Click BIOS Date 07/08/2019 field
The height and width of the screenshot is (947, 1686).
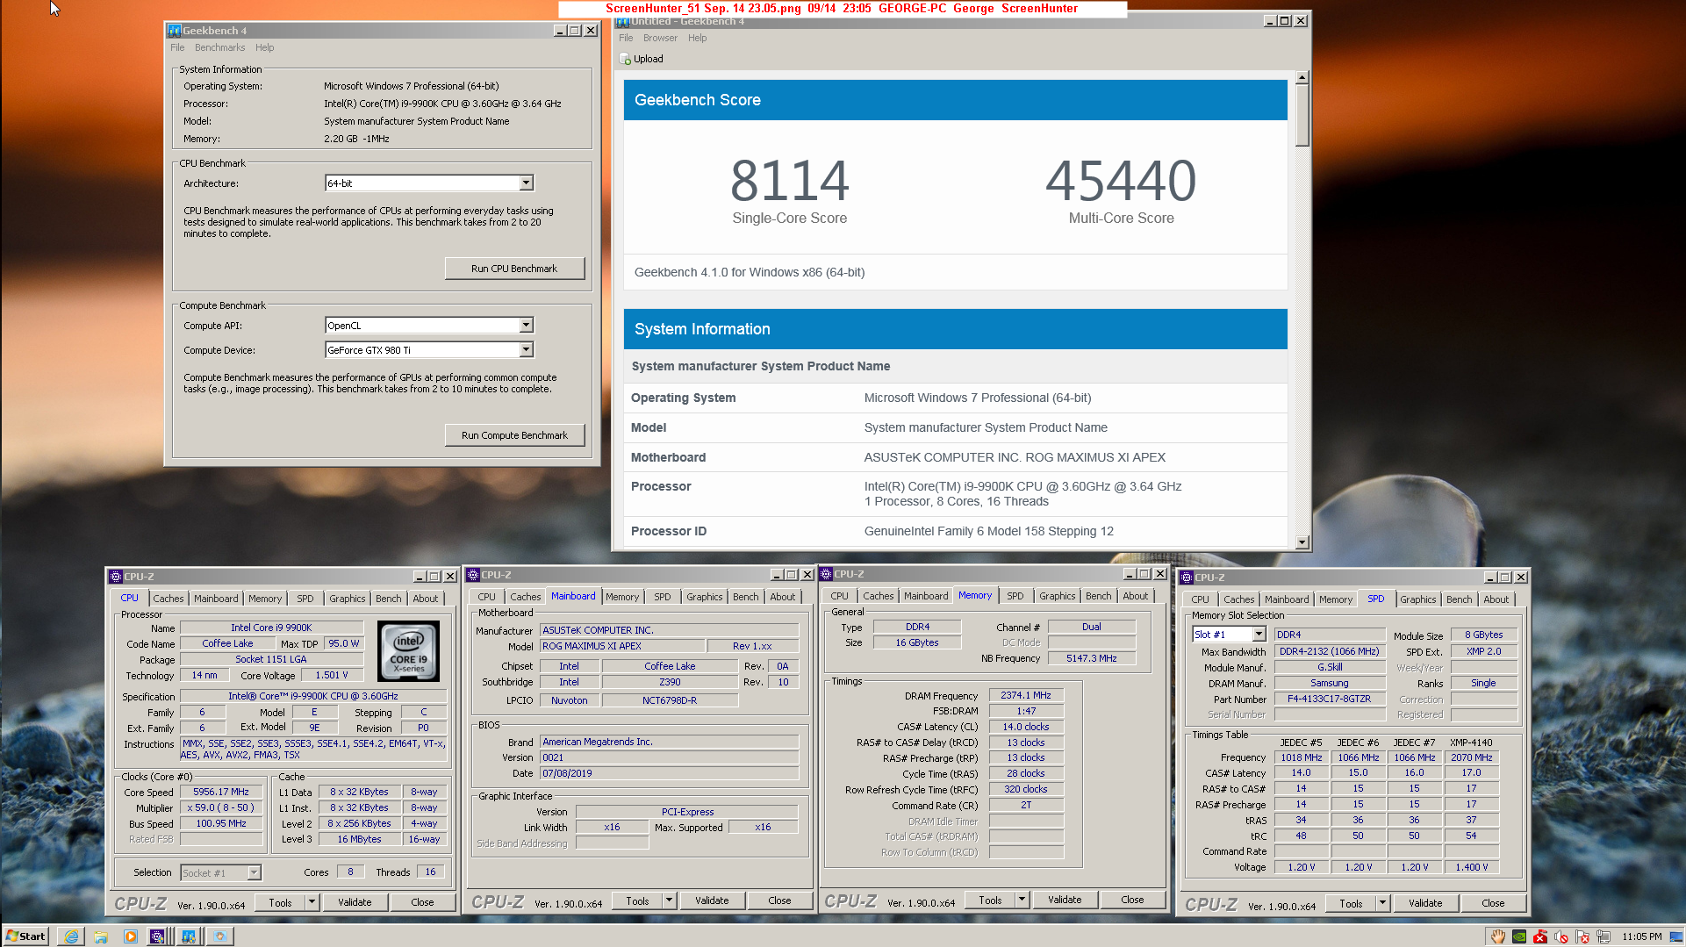tap(670, 773)
